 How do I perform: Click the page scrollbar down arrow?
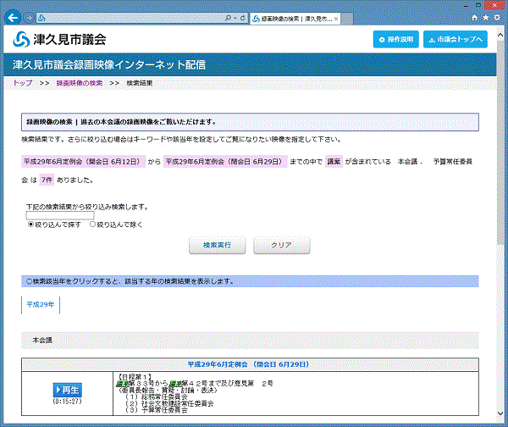[x=500, y=413]
